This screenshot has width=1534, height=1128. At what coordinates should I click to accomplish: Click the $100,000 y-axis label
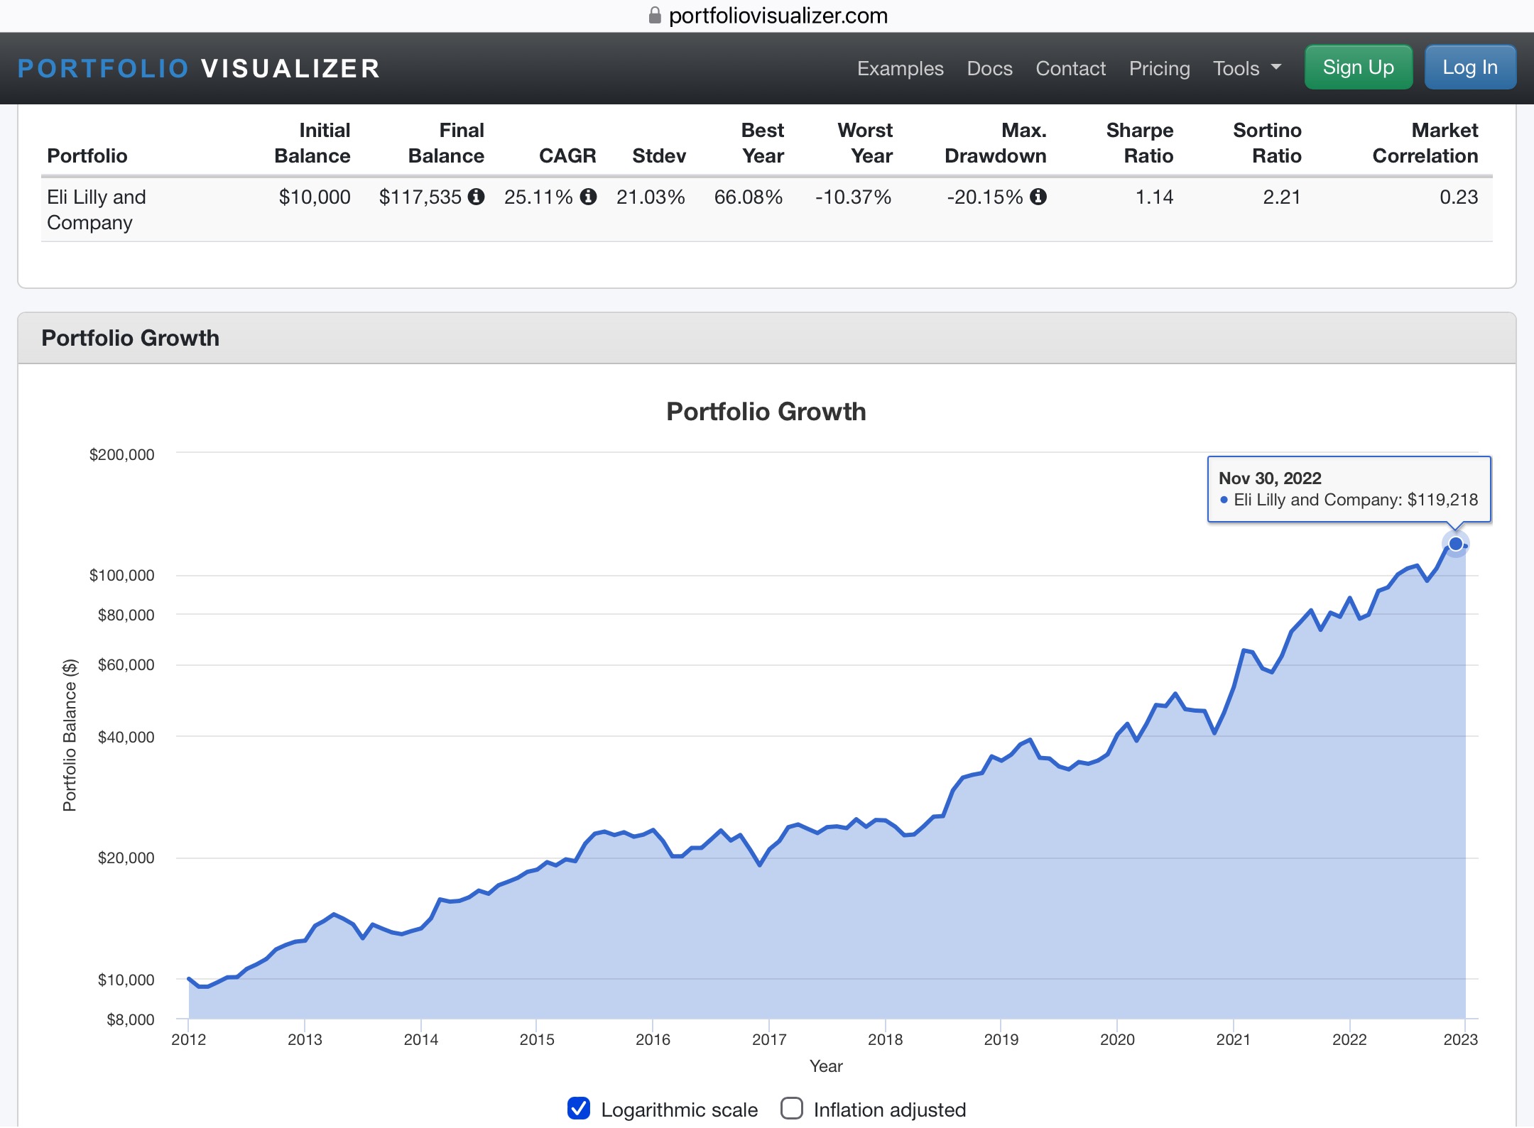[x=121, y=575]
